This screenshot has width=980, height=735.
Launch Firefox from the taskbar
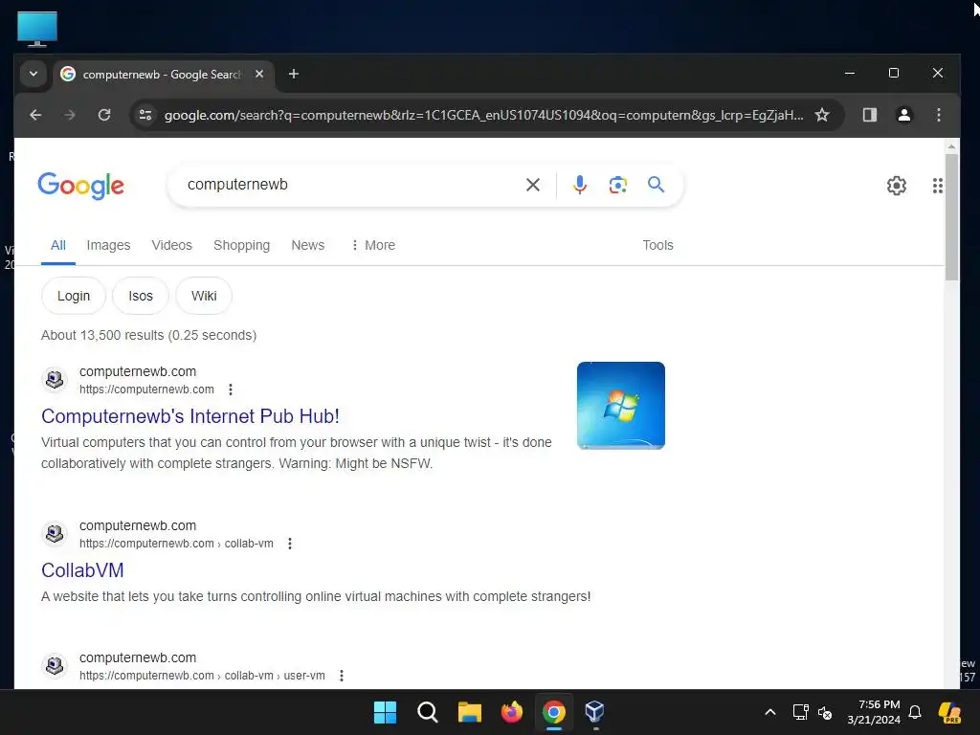512,712
